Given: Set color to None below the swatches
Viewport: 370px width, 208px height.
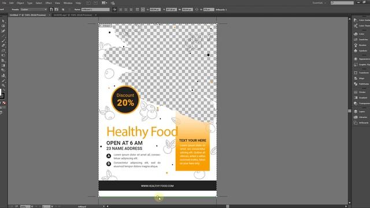Looking at the screenshot, I should click(x=4, y=103).
